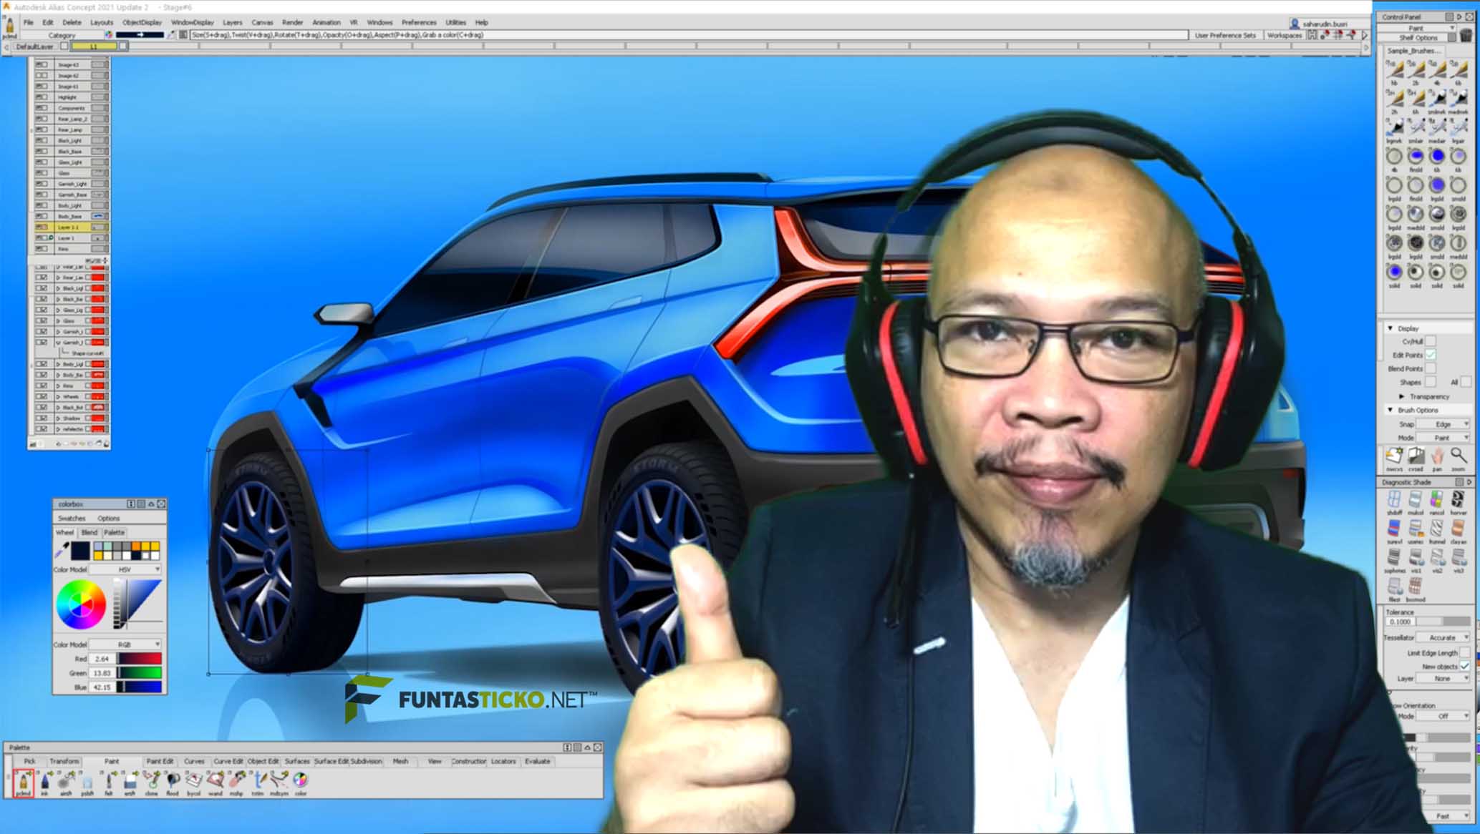1480x834 pixels.
Task: Enable the mulcol diagnostic shading
Action: [x=1416, y=501]
